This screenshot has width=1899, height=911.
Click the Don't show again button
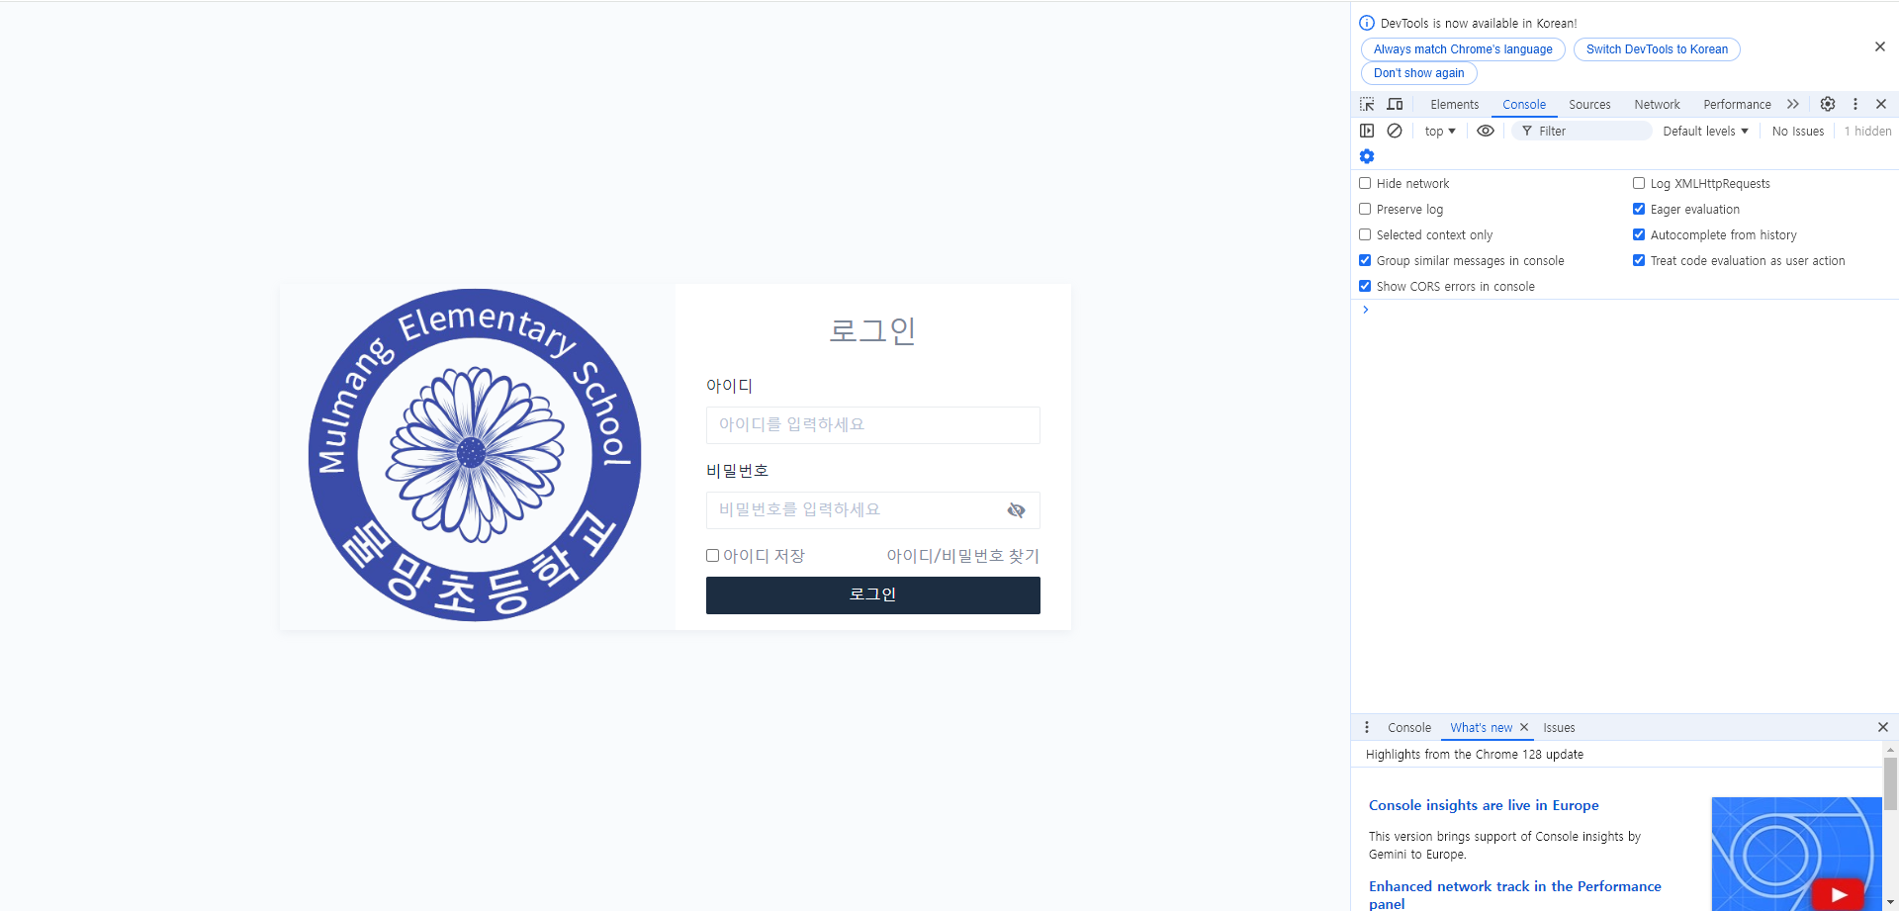[1418, 73]
